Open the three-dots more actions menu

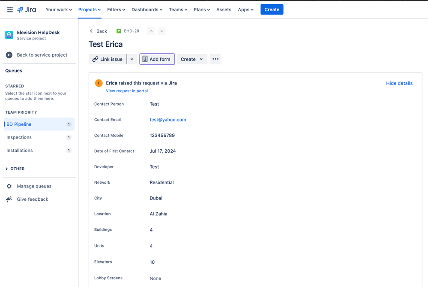click(x=215, y=59)
